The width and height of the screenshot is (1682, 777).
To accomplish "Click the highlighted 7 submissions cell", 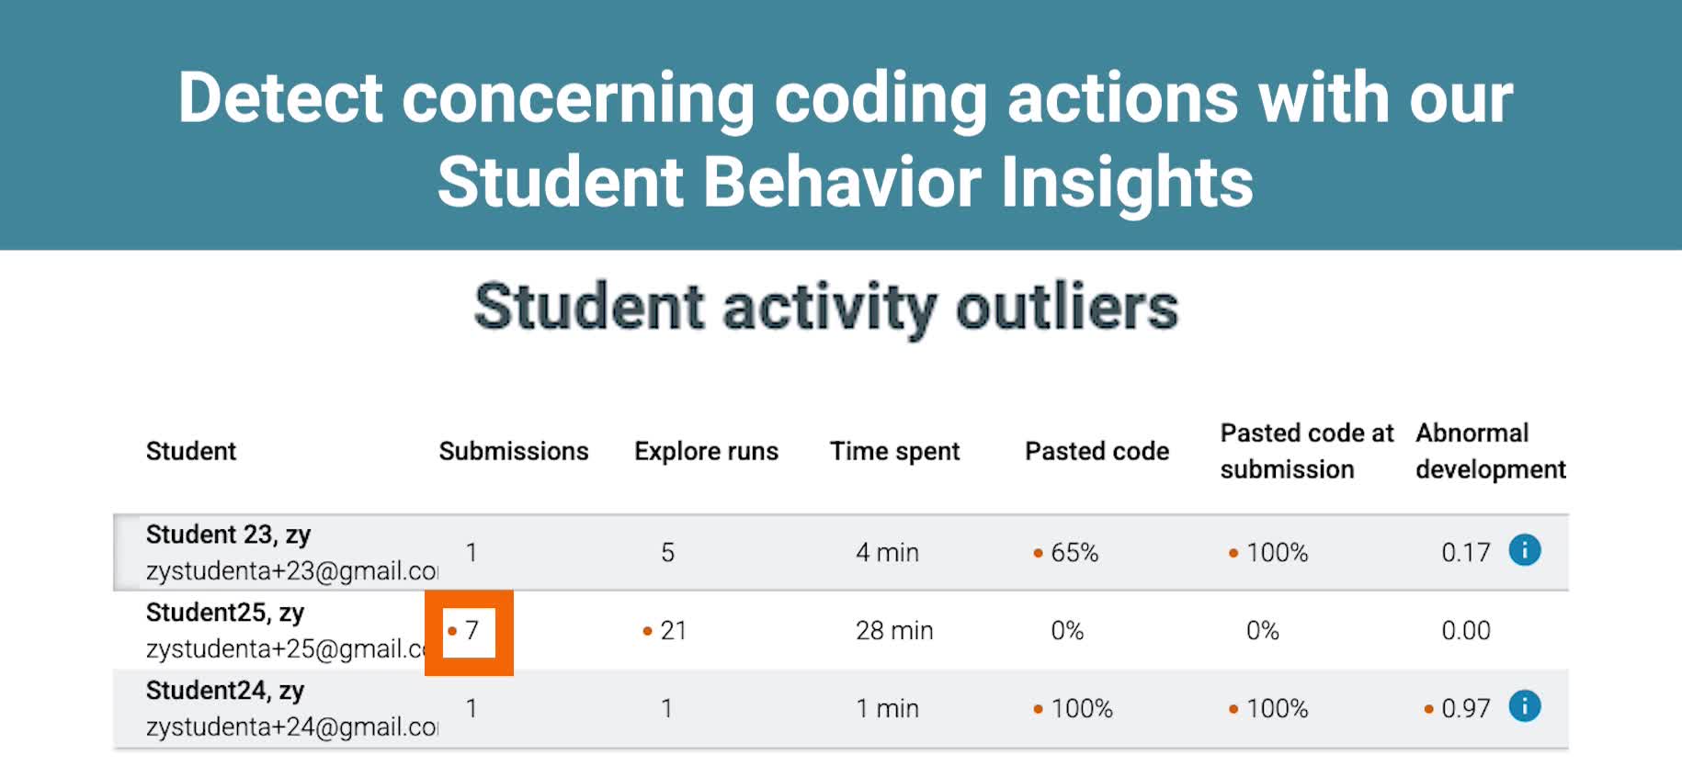I will [469, 632].
